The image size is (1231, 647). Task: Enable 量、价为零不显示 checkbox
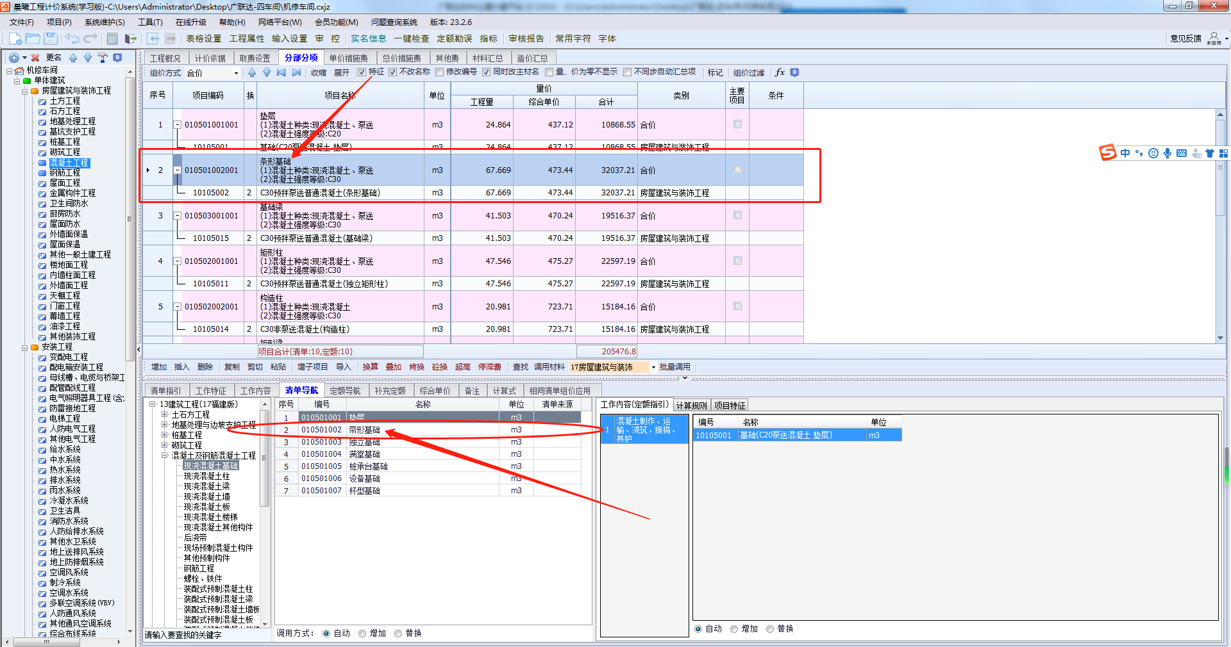pos(549,72)
